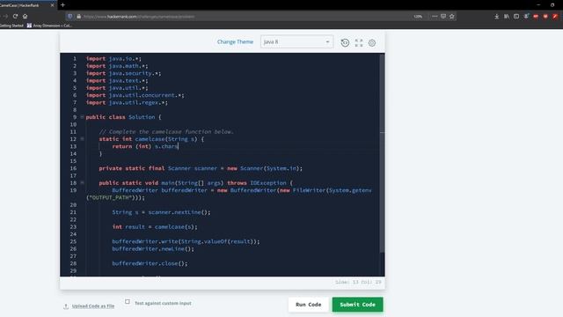Click the red shield extension icon
Screen dimensions: 563x317
click(x=545, y=16)
